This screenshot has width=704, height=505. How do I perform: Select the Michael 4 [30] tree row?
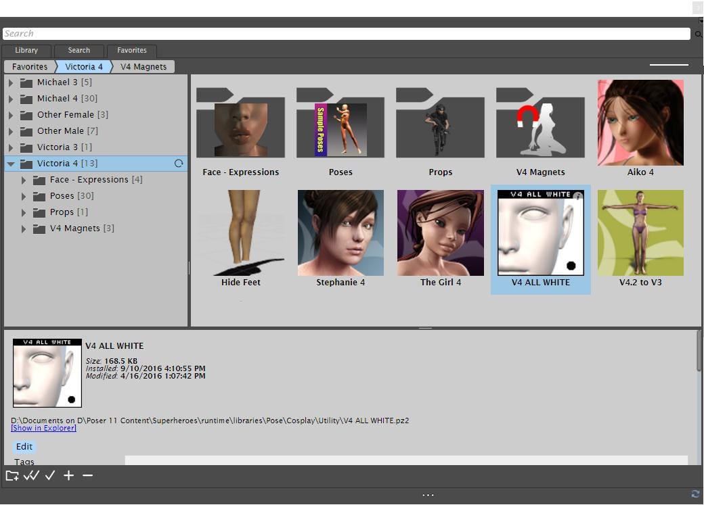(95, 99)
